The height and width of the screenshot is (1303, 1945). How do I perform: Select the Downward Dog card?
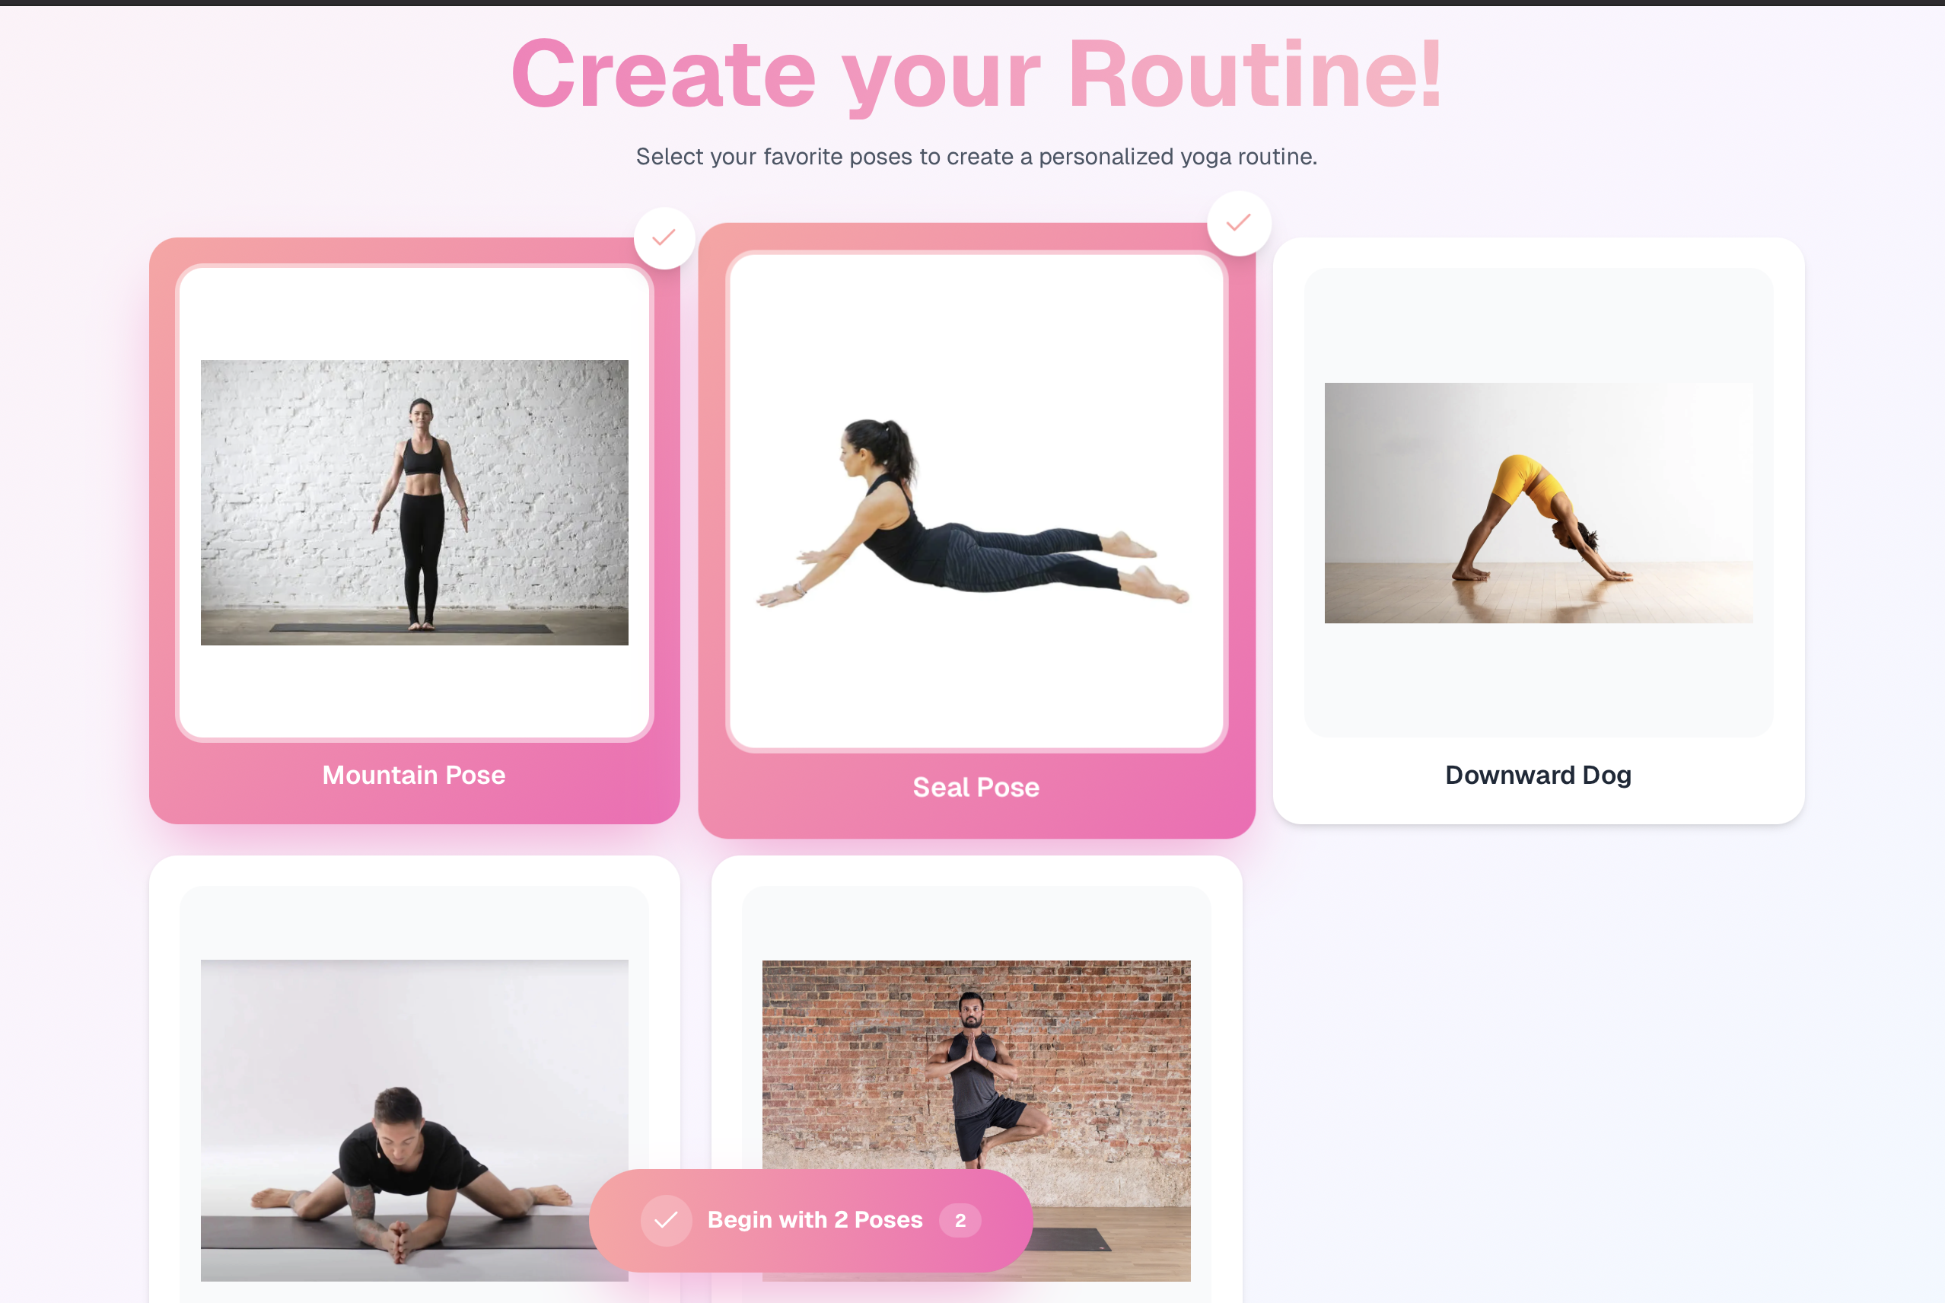coord(1538,530)
